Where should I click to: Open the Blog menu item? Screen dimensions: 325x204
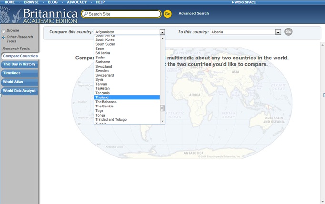click(x=52, y=2)
